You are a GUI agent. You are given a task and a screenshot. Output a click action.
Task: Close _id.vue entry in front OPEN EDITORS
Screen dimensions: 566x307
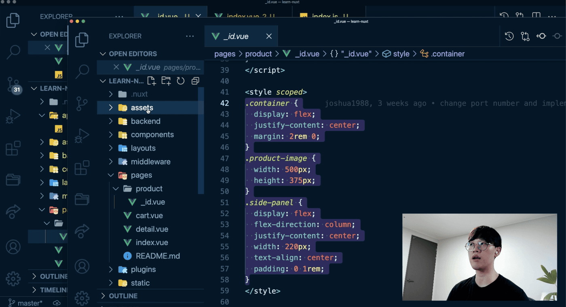click(x=116, y=67)
